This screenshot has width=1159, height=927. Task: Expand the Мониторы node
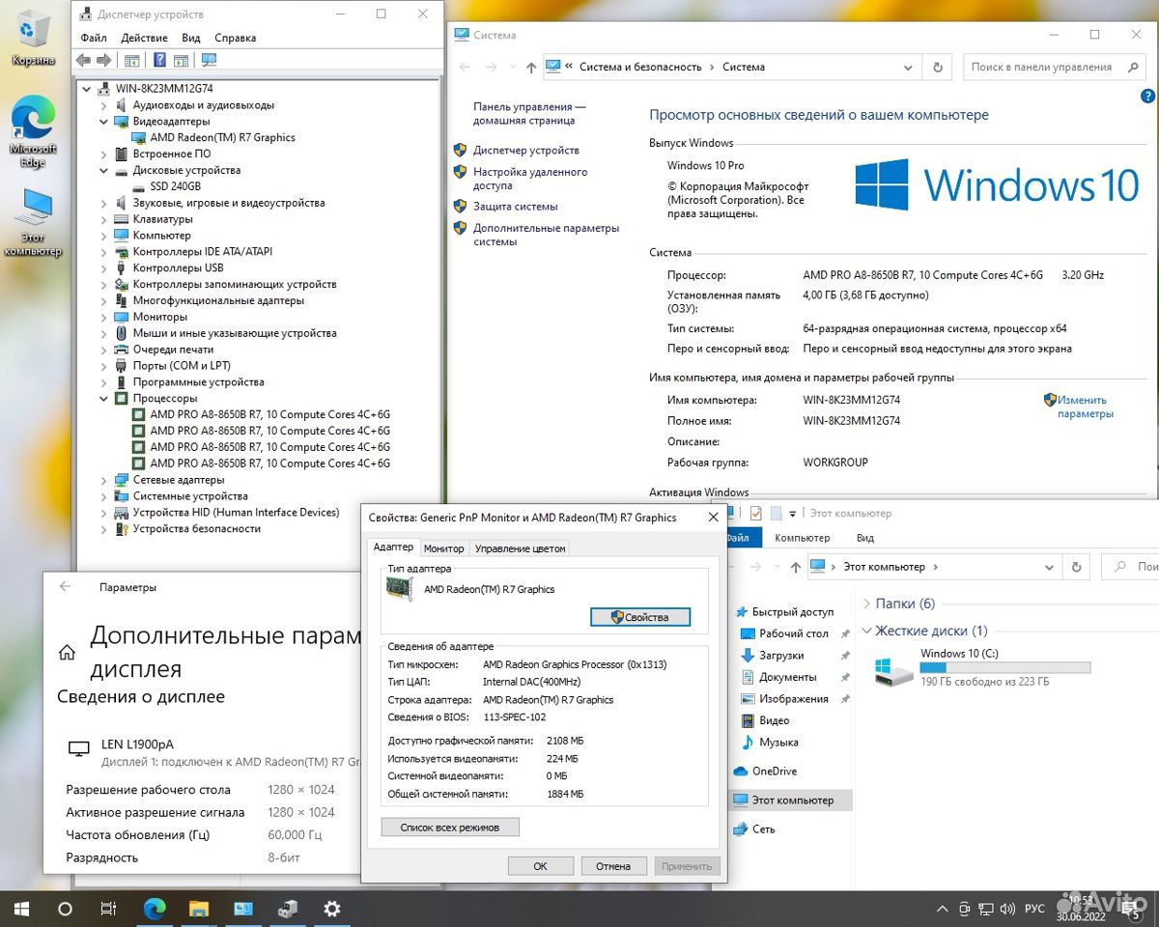pos(104,317)
